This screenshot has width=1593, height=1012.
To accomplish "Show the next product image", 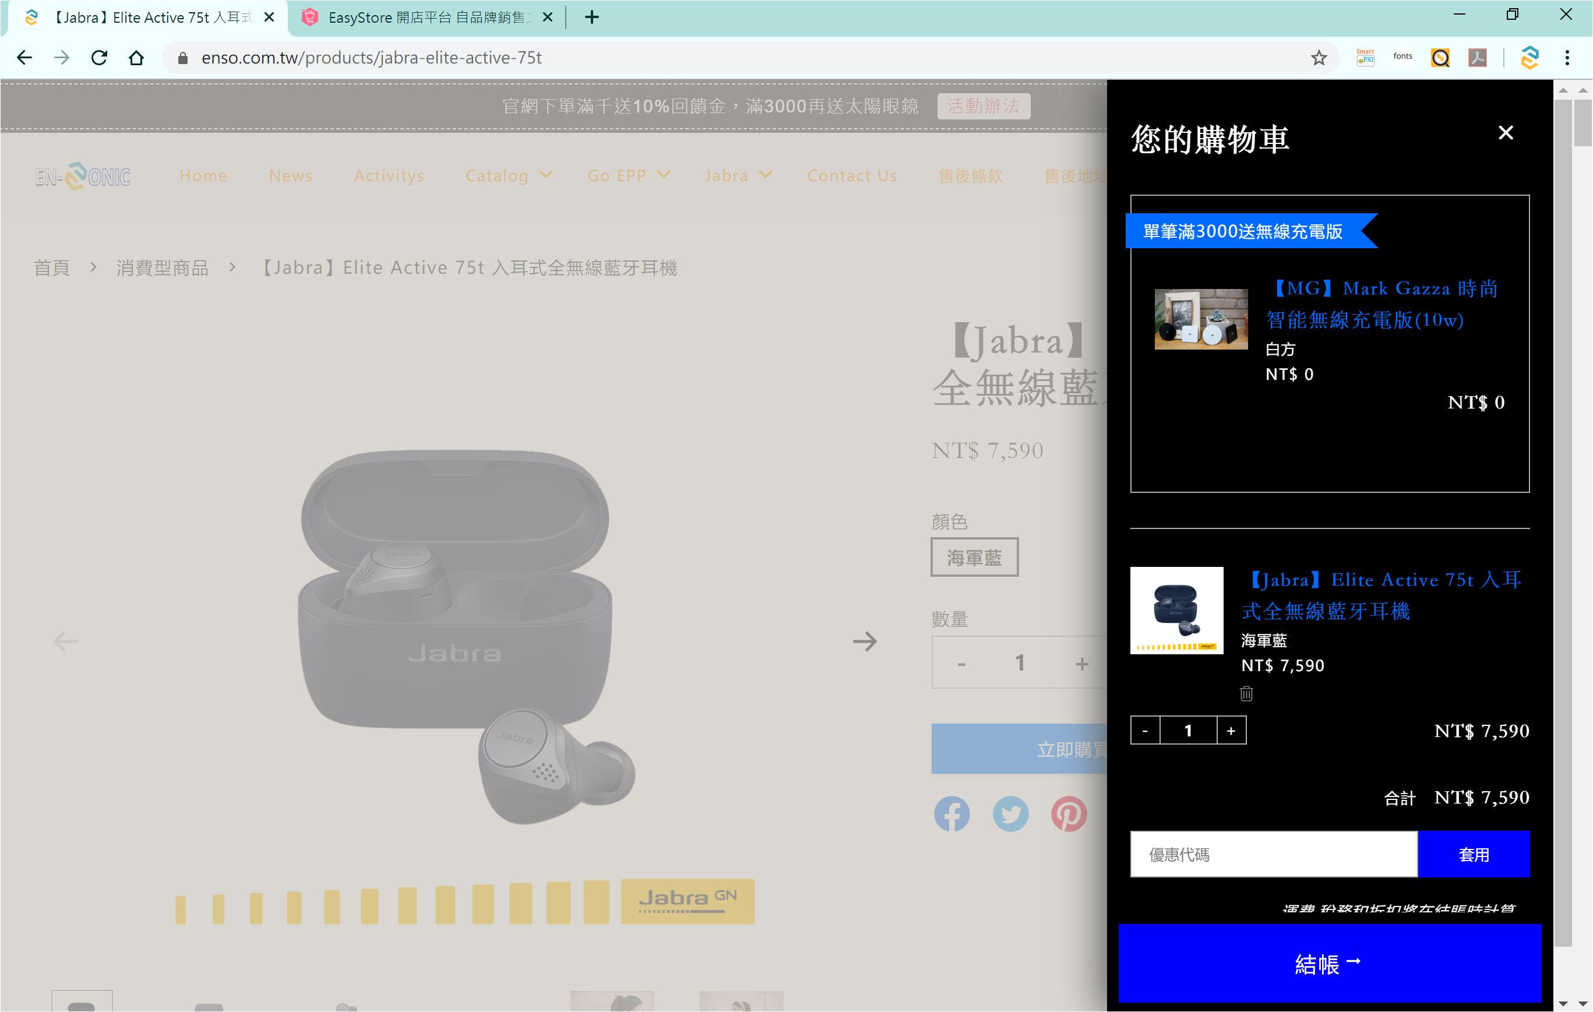I will (865, 641).
